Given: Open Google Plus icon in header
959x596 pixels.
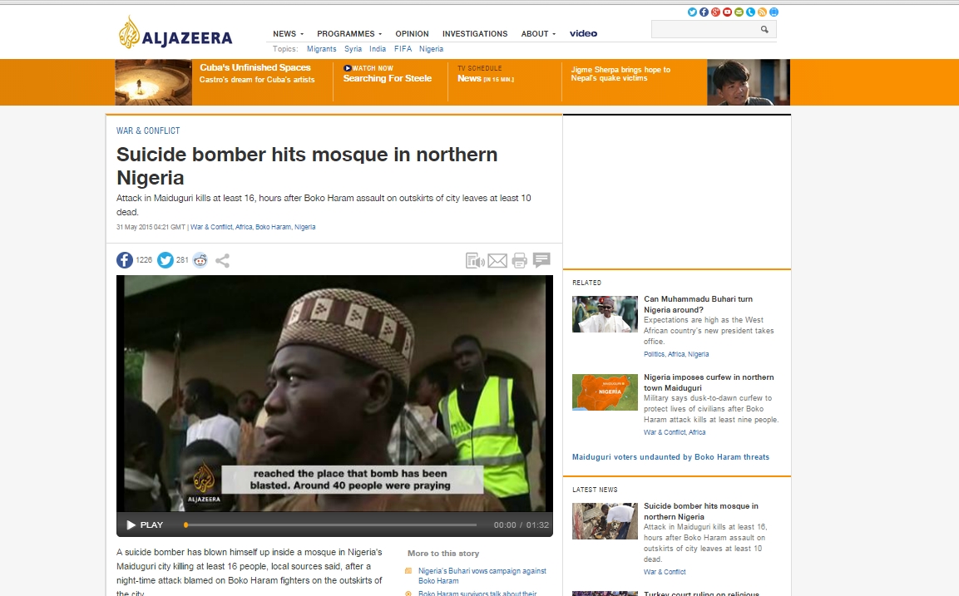Looking at the screenshot, I should click(x=715, y=12).
